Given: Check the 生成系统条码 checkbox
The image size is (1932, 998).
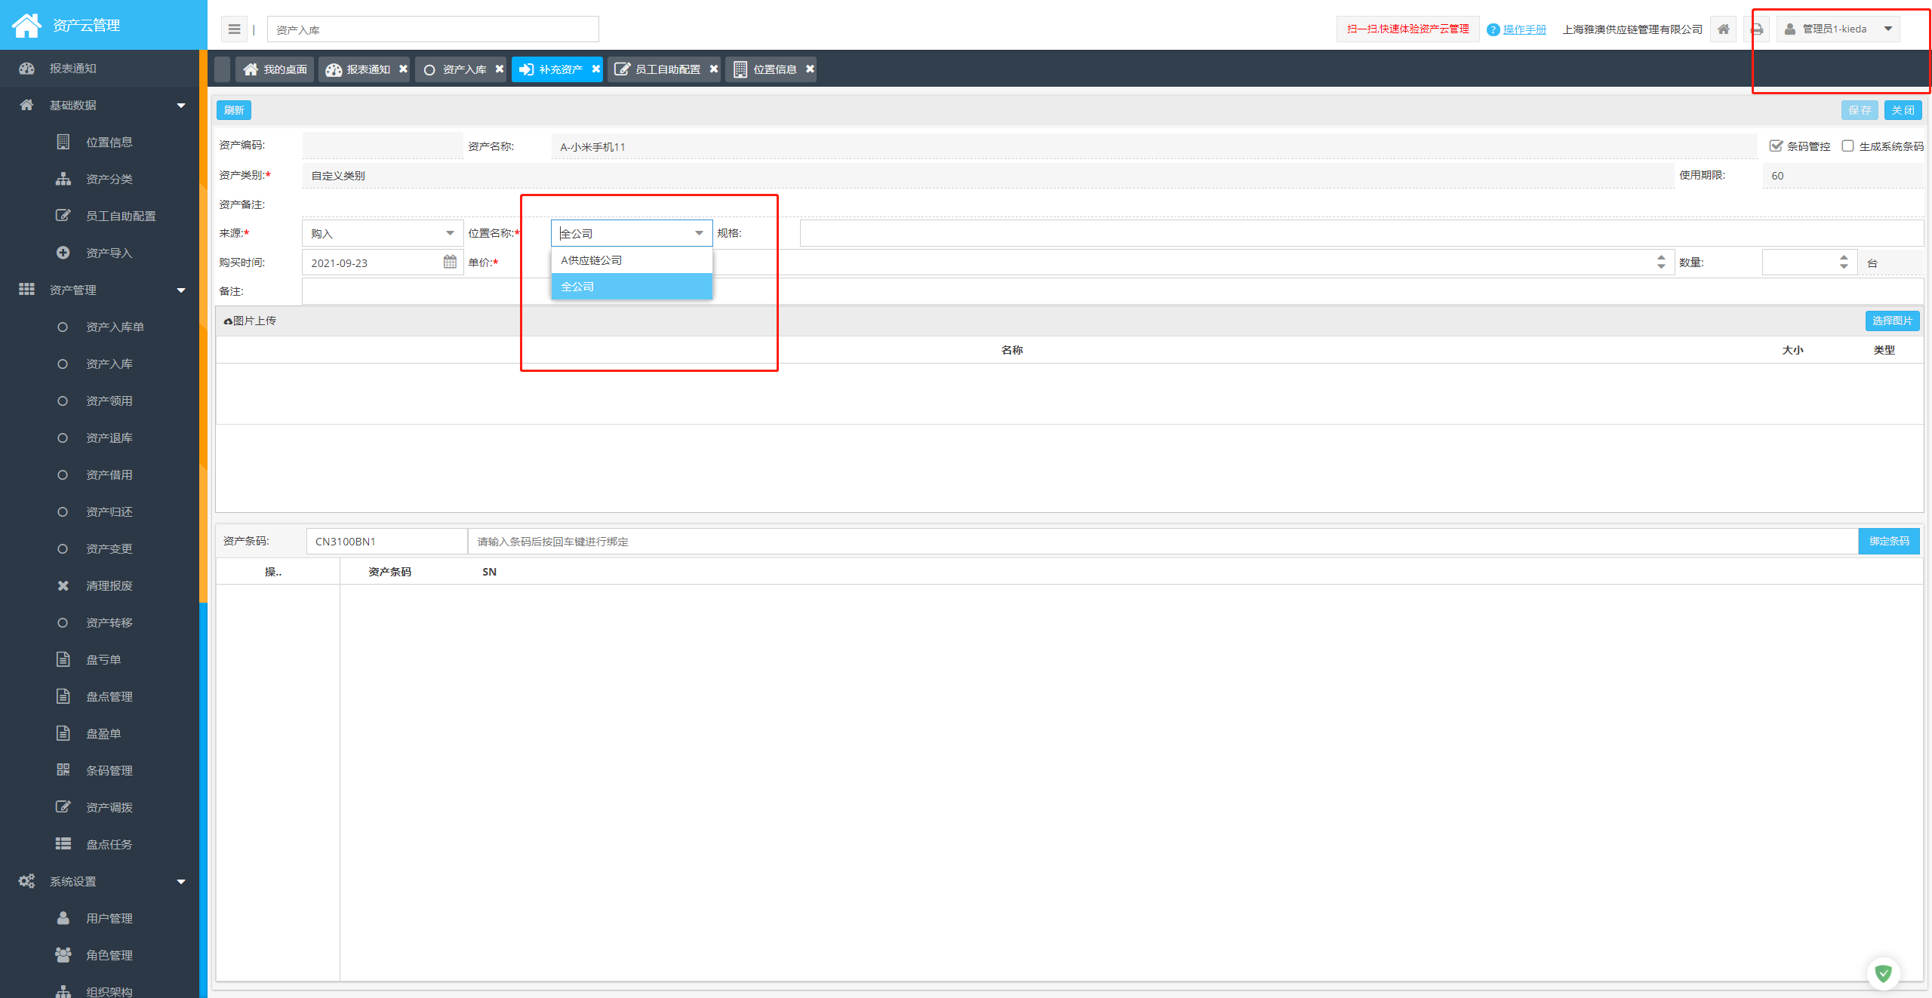Looking at the screenshot, I should pos(1847,146).
